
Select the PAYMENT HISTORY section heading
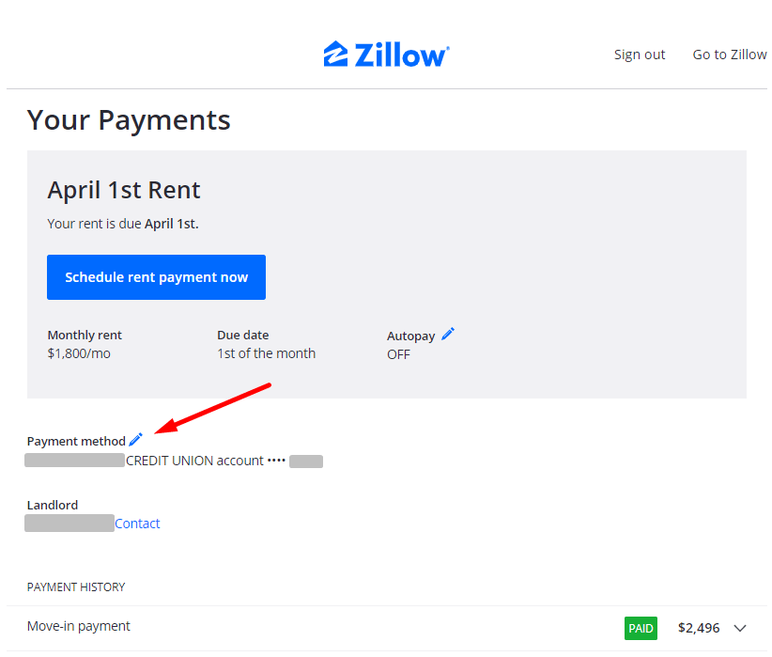pyautogui.click(x=76, y=587)
